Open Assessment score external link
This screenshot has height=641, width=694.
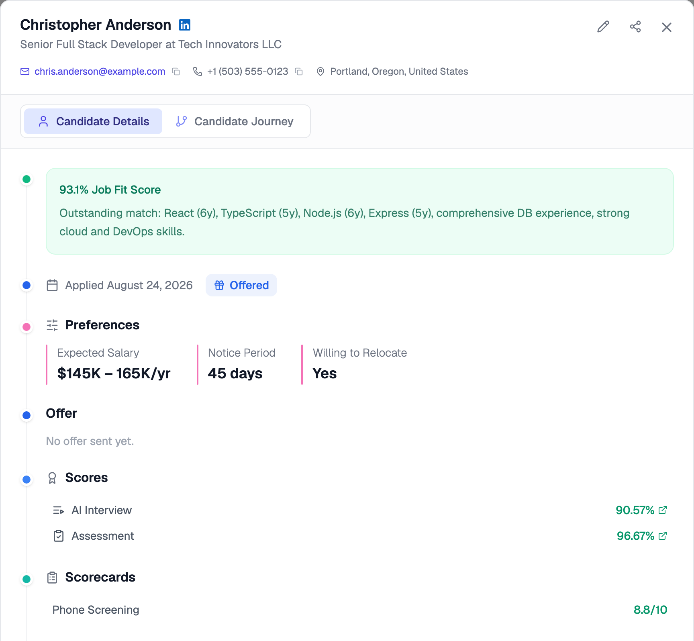click(x=663, y=536)
